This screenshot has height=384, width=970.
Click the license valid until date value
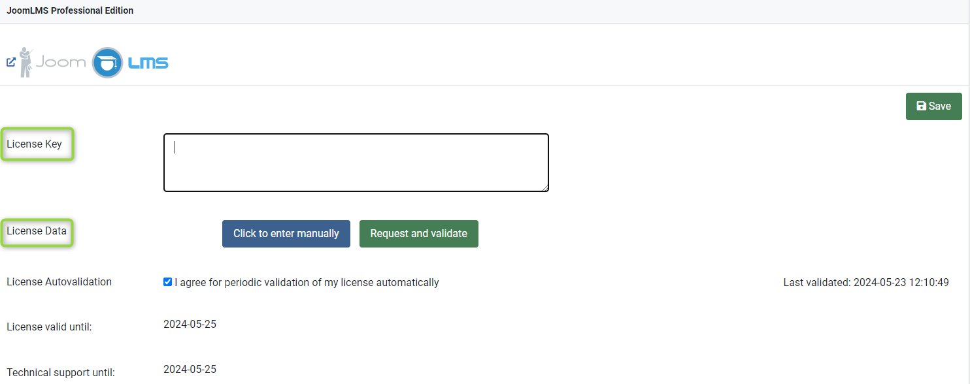point(190,325)
